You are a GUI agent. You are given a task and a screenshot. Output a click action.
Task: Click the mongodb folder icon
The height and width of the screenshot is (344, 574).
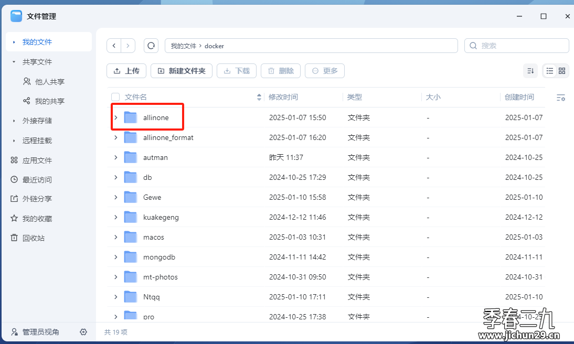point(130,257)
